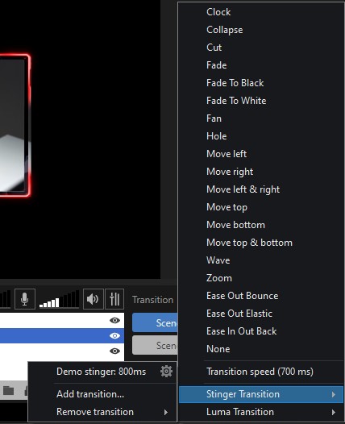Click Add transition... entry
This screenshot has height=424, width=345.
tap(90, 394)
